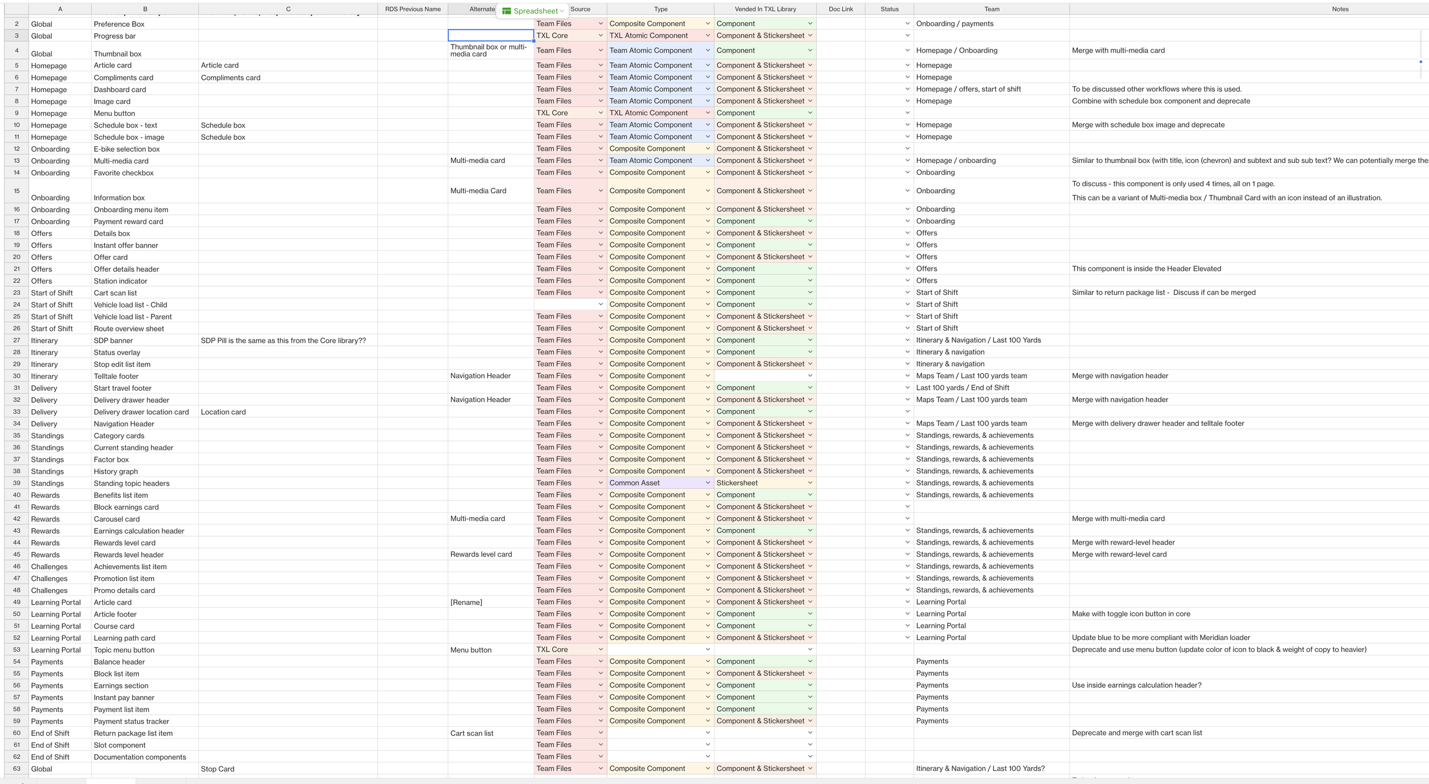Click the active Alternate cell in Progress bar row

point(491,35)
